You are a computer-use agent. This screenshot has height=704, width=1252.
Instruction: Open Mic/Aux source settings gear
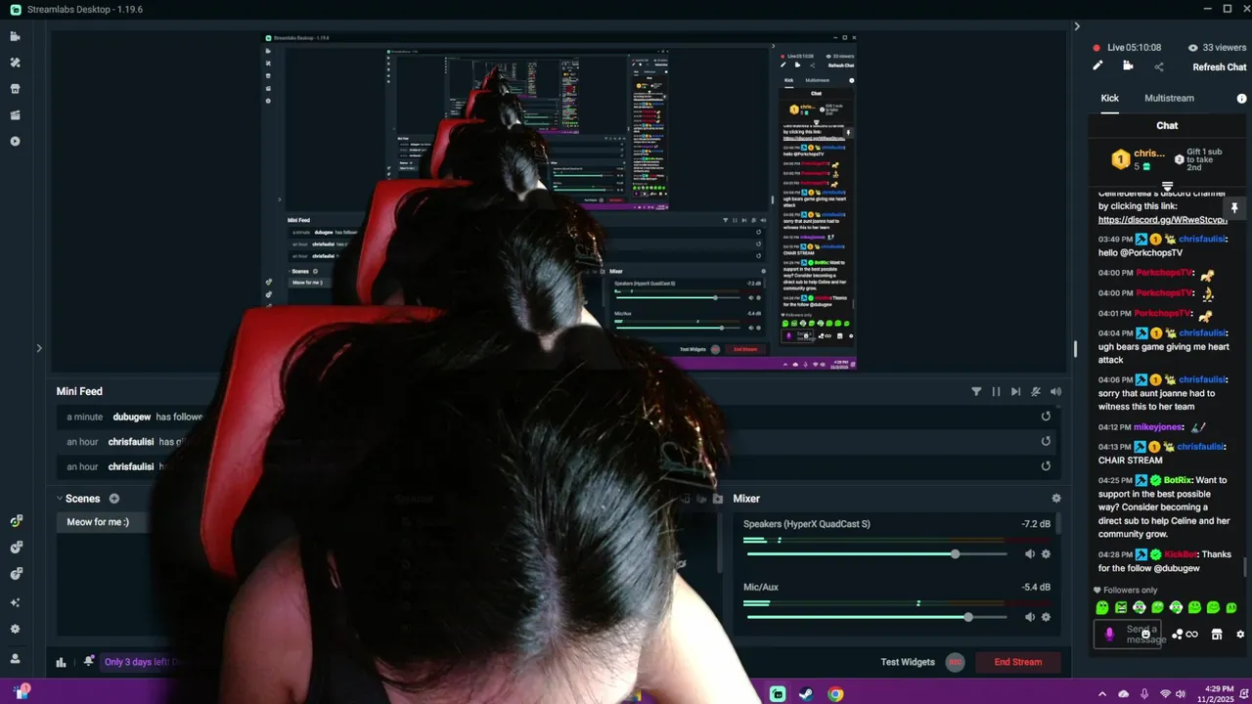pyautogui.click(x=1046, y=617)
